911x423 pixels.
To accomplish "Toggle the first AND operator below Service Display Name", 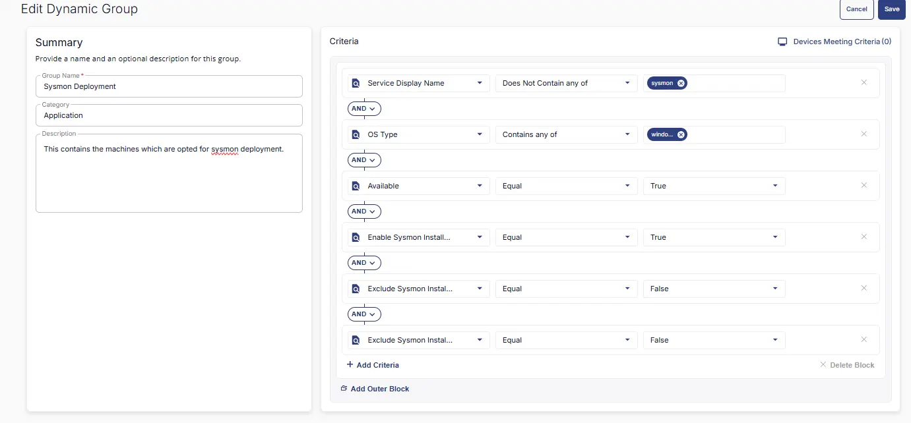I will [x=364, y=109].
